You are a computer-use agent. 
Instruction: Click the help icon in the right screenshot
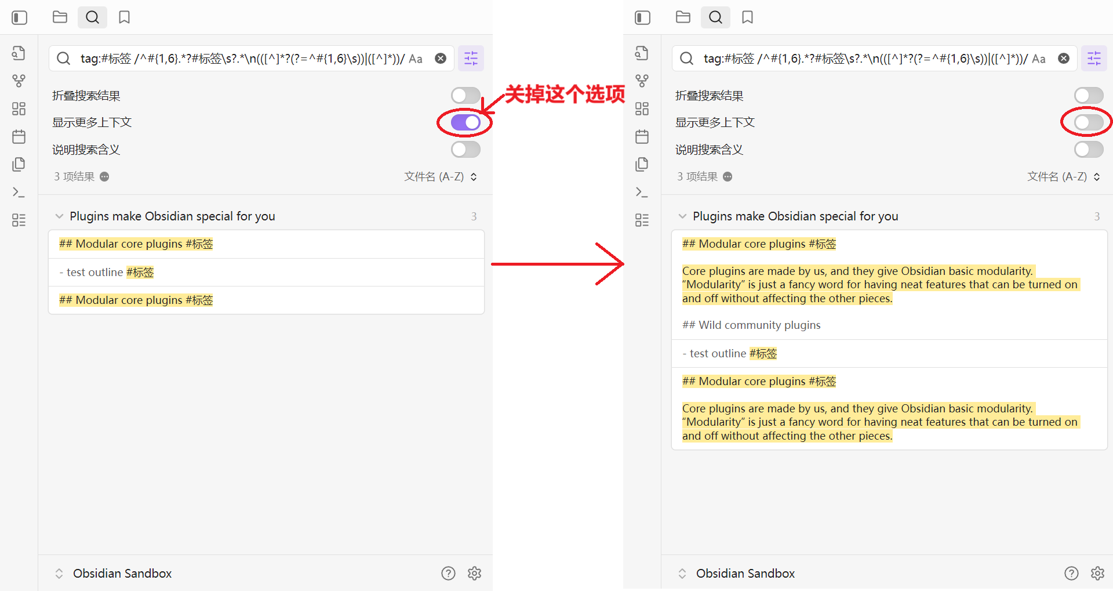click(x=1071, y=573)
